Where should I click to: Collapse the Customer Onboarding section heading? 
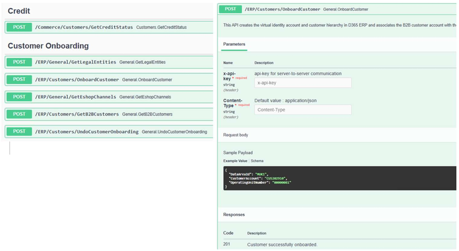(48, 46)
